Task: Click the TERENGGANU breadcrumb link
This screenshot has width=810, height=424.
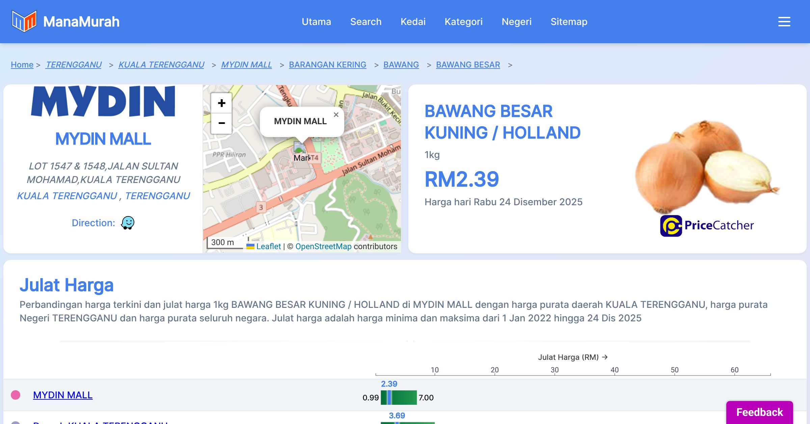Action: [74, 64]
